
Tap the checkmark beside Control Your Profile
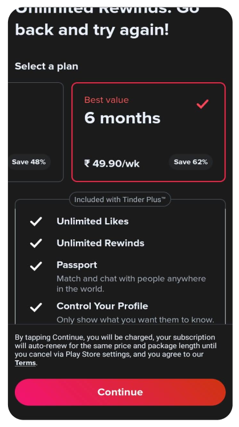click(x=36, y=307)
